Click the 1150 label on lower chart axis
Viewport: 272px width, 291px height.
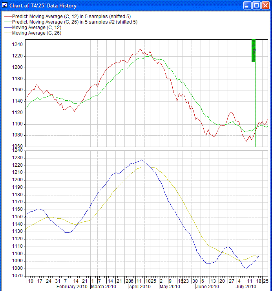(x=17, y=217)
